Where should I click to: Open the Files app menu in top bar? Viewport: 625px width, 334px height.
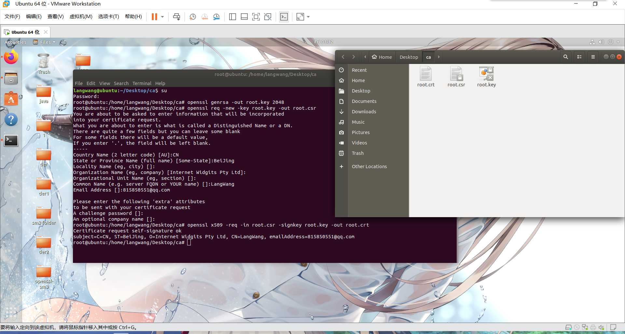[x=45, y=42]
